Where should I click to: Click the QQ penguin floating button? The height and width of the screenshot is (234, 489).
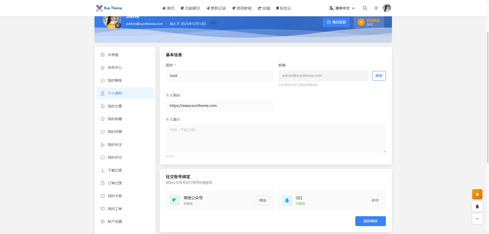pos(477,207)
